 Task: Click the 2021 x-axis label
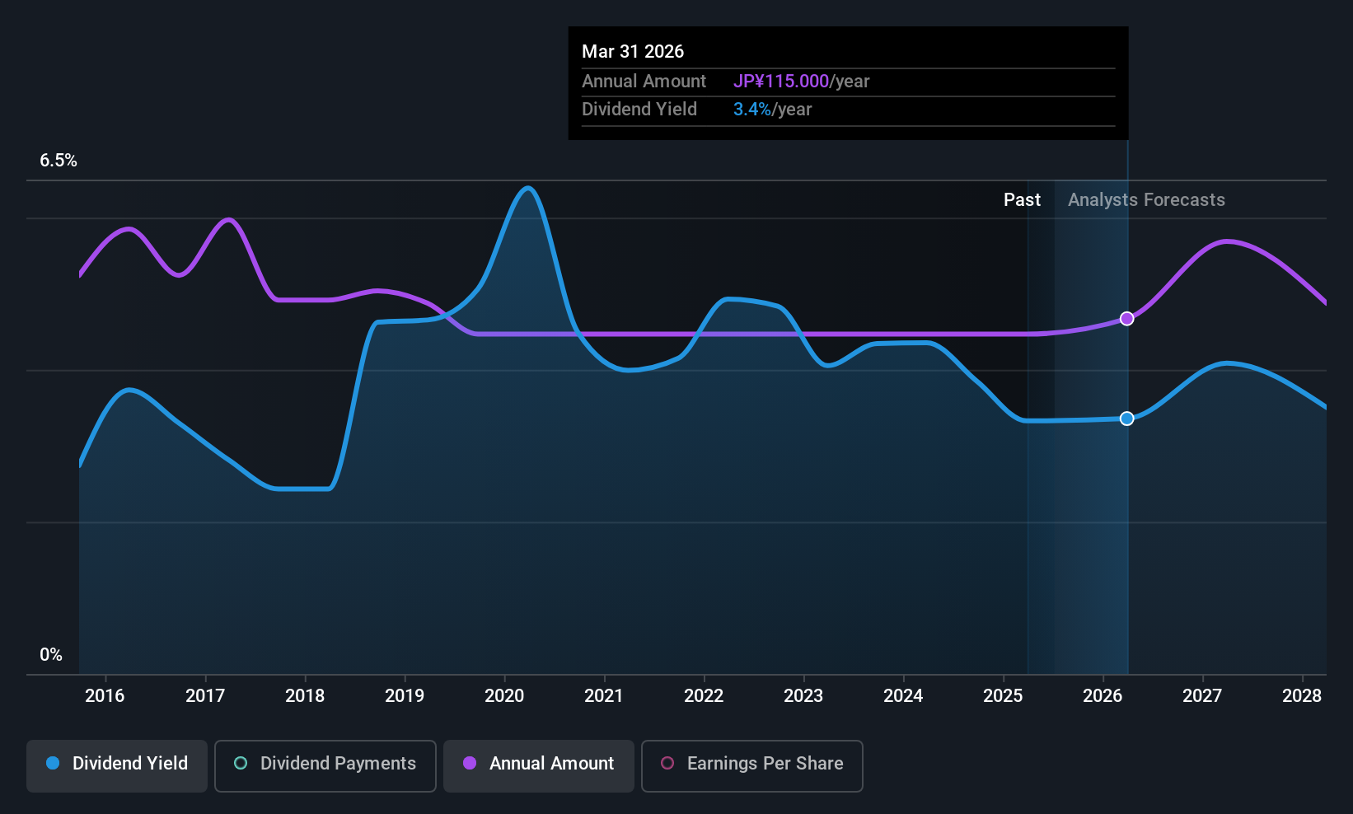point(604,696)
